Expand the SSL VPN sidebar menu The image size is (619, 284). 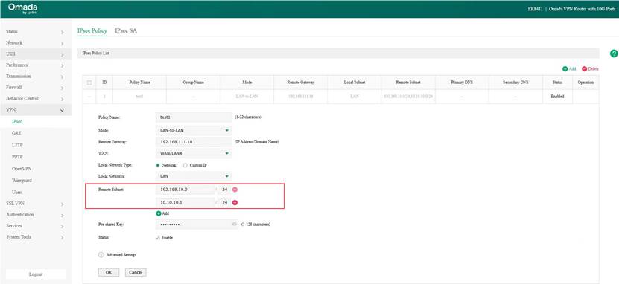point(36,204)
